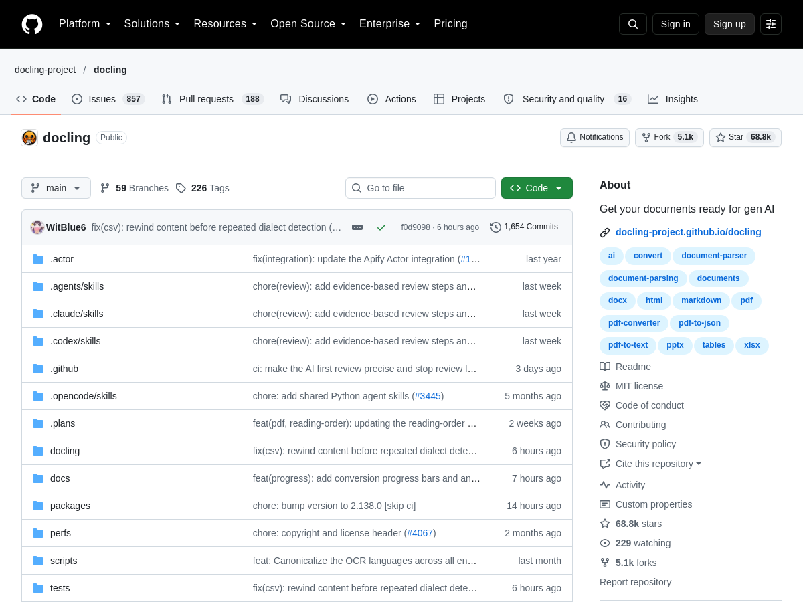This screenshot has width=803, height=602.
Task: Open Security and quality tab
Action: point(567,99)
